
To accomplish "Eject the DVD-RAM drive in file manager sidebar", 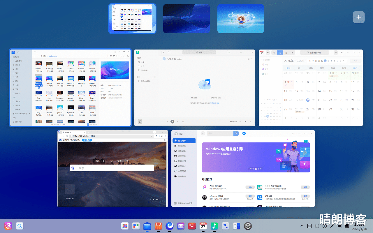I will tap(29, 114).
